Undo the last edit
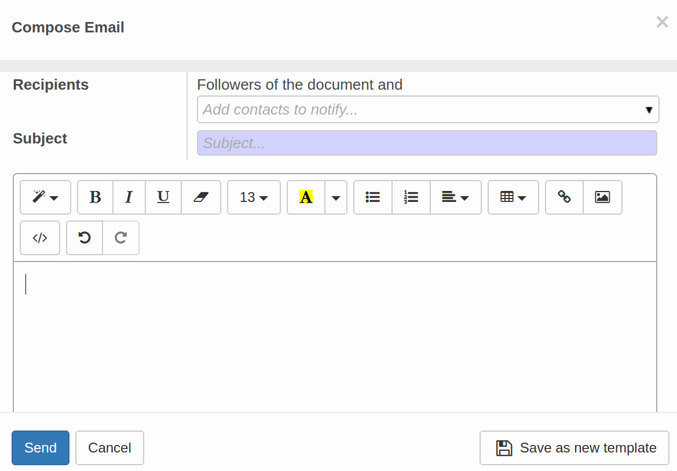The width and height of the screenshot is (677, 471). pos(85,238)
